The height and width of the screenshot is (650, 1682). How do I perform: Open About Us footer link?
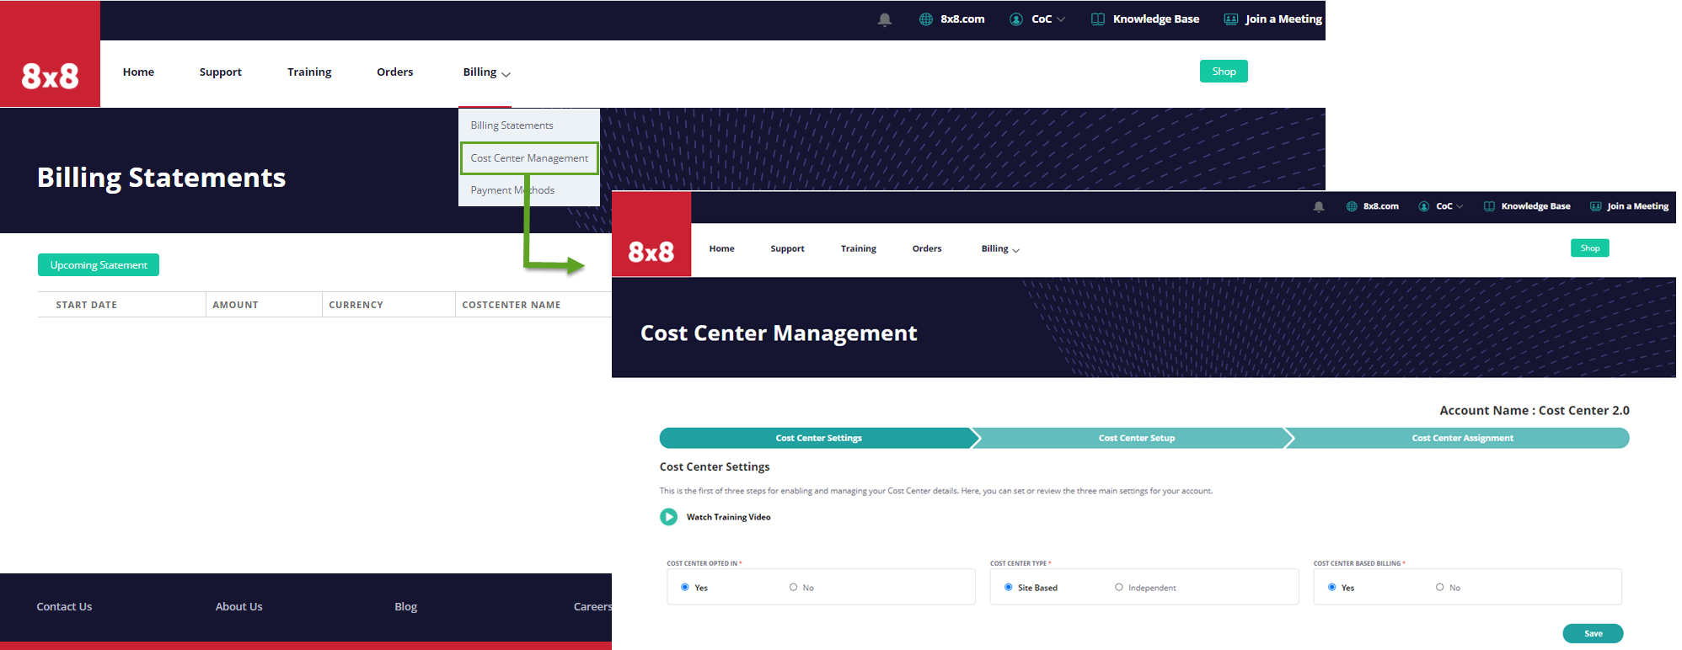coord(238,606)
